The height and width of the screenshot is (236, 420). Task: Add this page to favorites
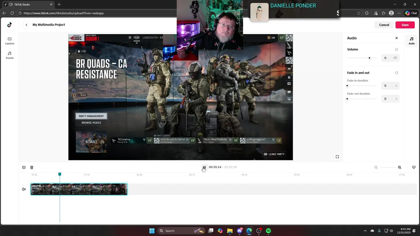[x=359, y=13]
